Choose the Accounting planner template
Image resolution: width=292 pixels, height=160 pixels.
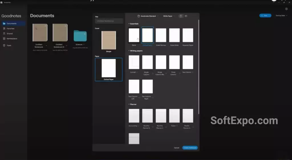(134, 116)
